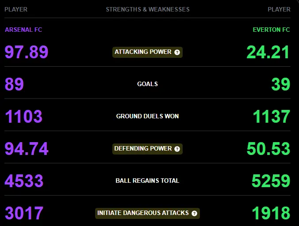Select the Initiate Dangerous Attacks badge
299x226 pixels.
[147, 213]
